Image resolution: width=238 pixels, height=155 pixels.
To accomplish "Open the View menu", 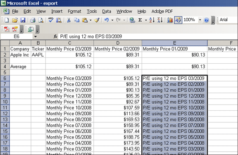I will tap(41, 12).
